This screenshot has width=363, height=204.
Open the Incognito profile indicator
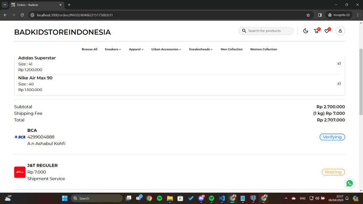tap(339, 15)
